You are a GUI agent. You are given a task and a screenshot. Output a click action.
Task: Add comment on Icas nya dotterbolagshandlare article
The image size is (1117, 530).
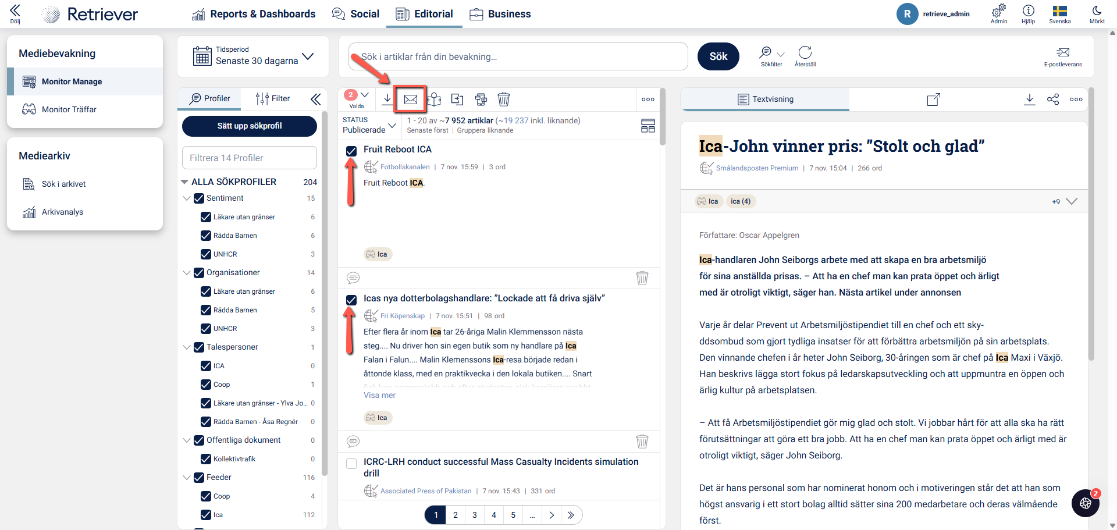tap(353, 442)
